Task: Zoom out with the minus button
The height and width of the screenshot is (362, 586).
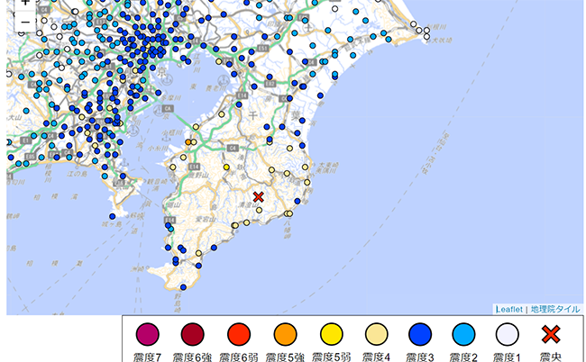Action: tap(24, 23)
